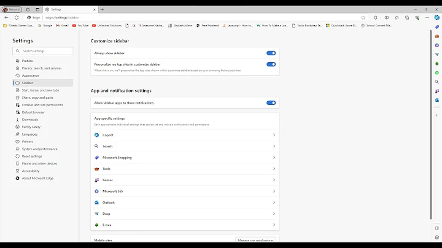The width and height of the screenshot is (442, 248).
Task: Click the Personal profile button
Action: 12,9
